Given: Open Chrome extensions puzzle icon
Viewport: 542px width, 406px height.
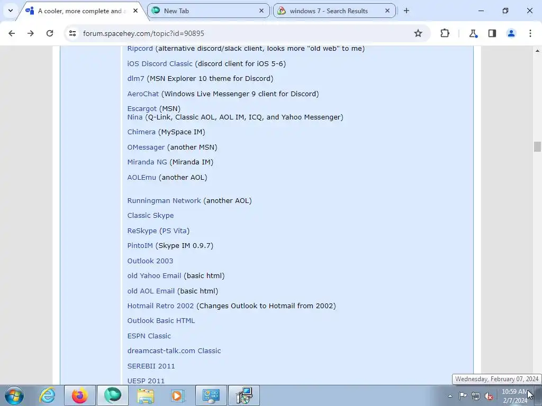Looking at the screenshot, I should click(445, 33).
